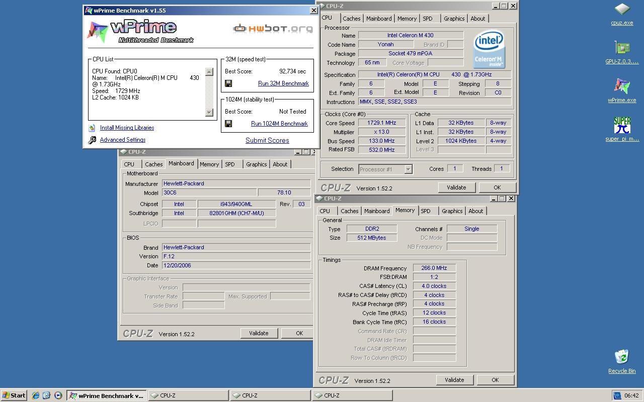Open Caches tab in Memory CPU-Z window

350,211
